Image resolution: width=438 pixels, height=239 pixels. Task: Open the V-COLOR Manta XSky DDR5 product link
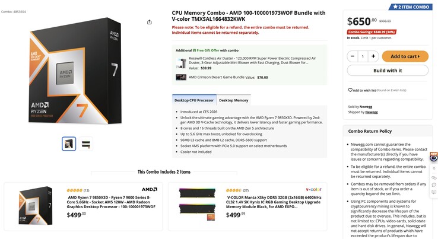pyautogui.click(x=274, y=202)
